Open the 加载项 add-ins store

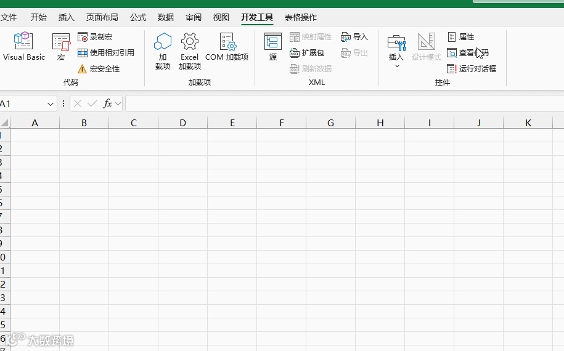click(163, 50)
